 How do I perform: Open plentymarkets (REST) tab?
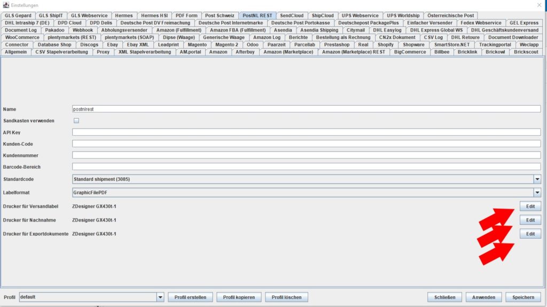(72, 37)
